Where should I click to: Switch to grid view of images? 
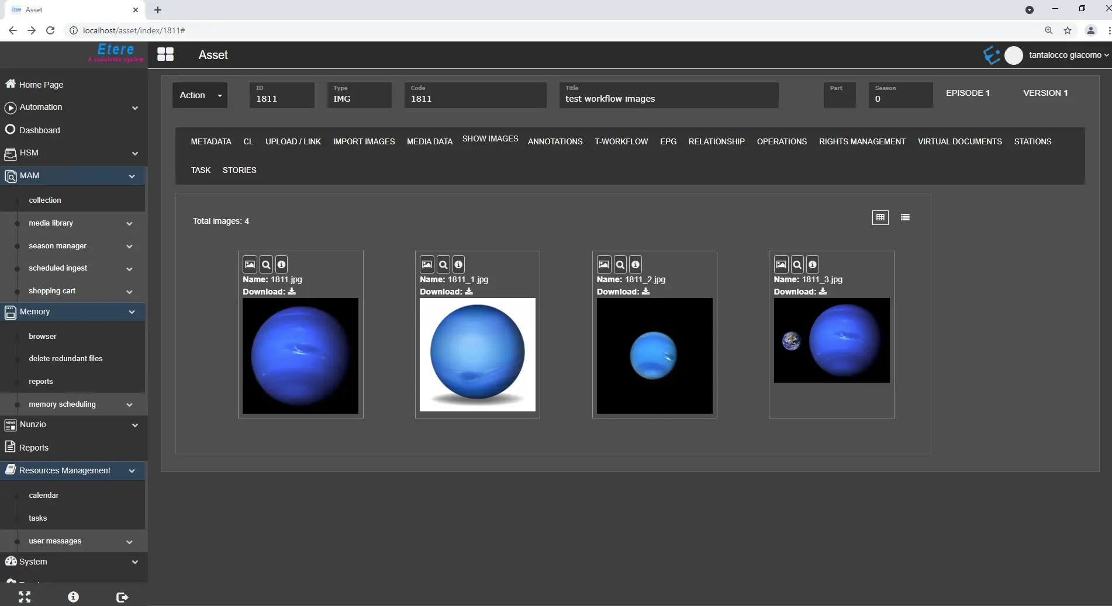click(x=880, y=217)
